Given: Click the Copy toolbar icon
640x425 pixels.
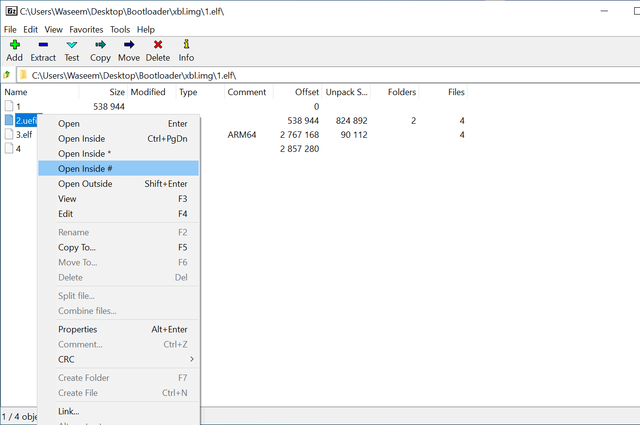Looking at the screenshot, I should point(101,45).
